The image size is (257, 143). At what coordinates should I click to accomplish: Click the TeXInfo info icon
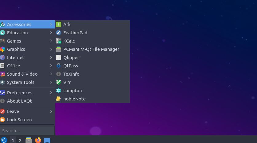[58, 74]
